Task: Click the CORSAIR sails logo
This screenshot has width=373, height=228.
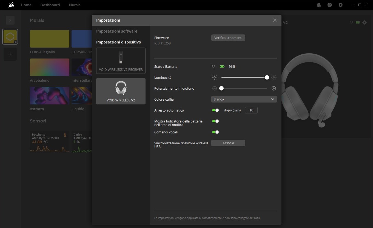Action: coord(11,5)
